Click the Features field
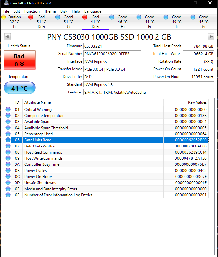Viewport: 218px width, 257px height. coord(149,92)
